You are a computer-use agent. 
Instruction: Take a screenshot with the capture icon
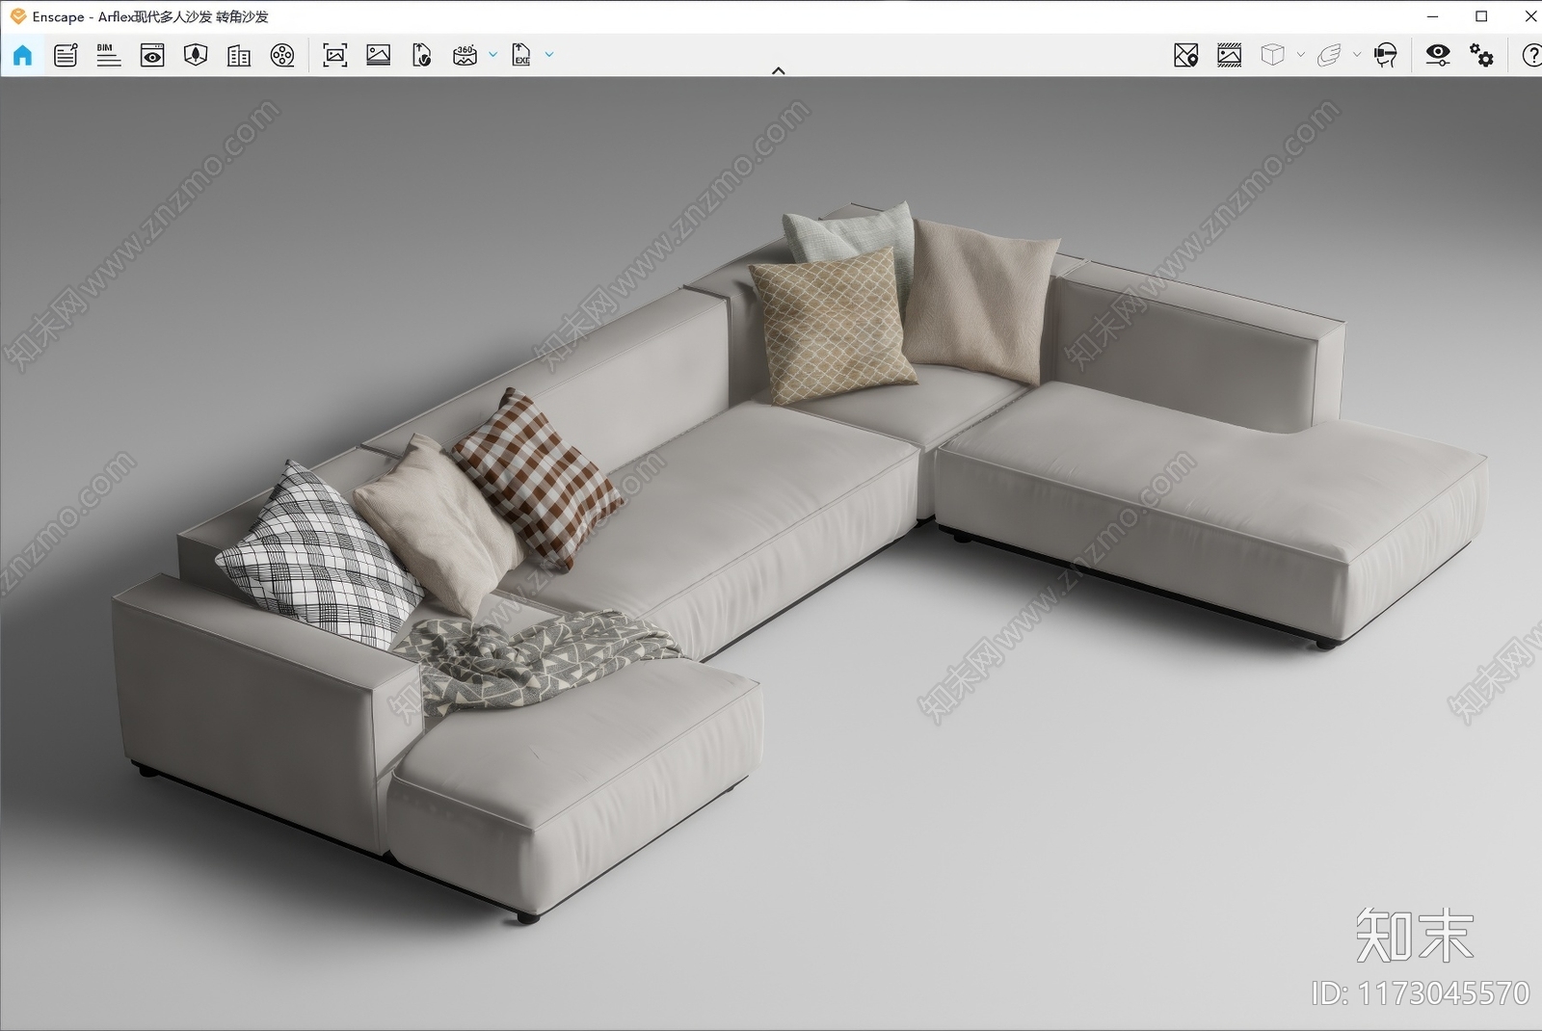334,55
